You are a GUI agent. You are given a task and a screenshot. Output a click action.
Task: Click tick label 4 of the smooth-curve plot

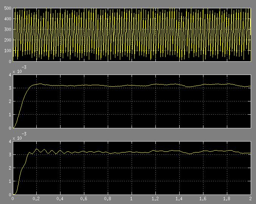click(10, 75)
